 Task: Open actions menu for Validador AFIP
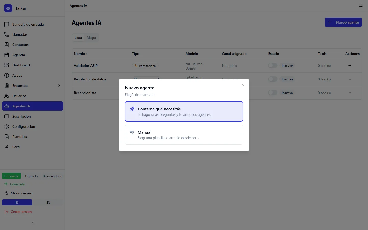[349, 66]
